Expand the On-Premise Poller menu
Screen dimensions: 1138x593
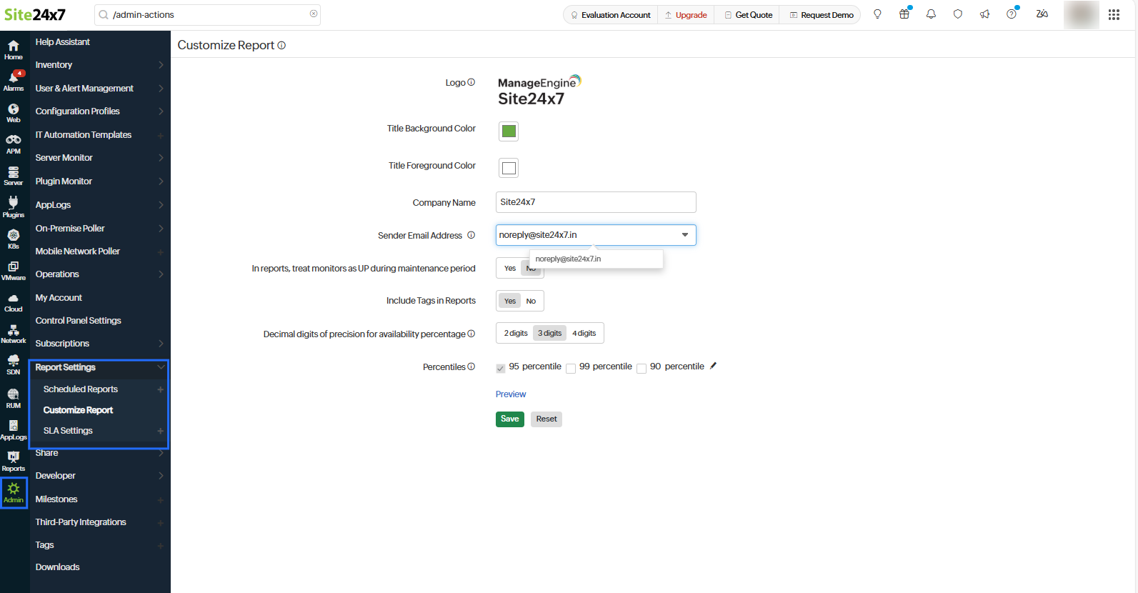point(99,229)
